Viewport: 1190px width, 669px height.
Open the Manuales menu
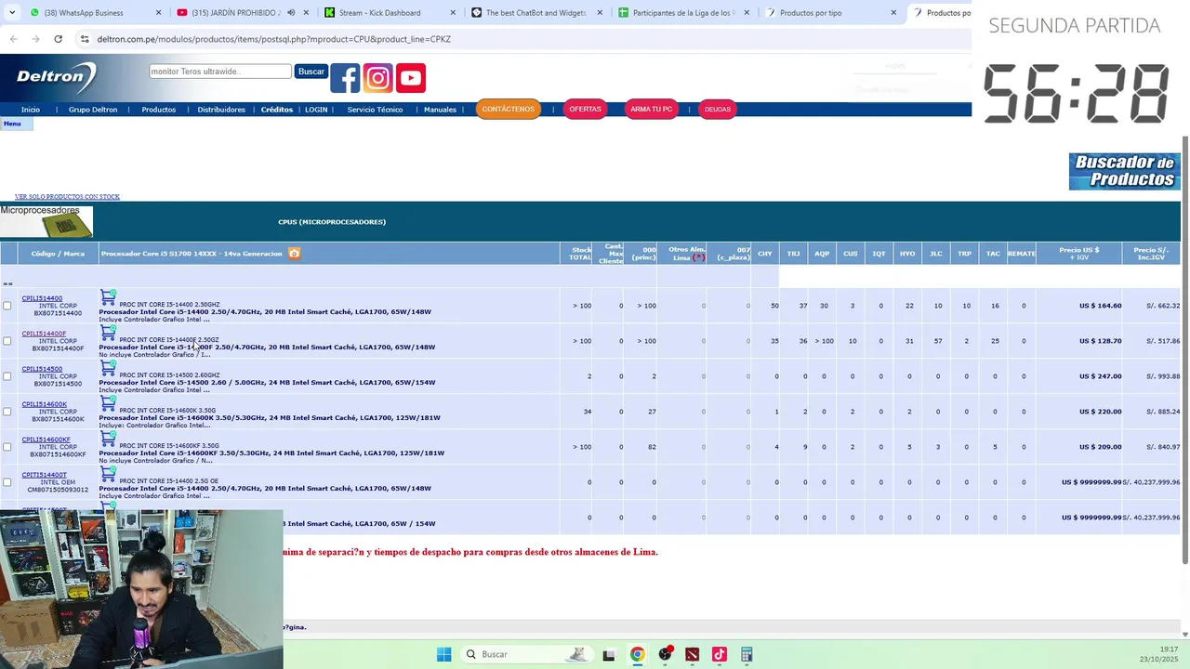(x=440, y=110)
